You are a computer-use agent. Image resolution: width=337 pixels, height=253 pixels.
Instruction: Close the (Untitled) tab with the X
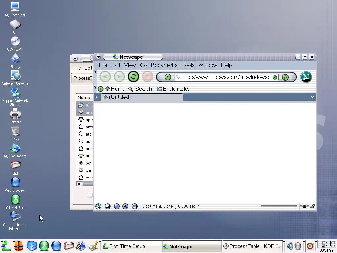click(x=312, y=98)
